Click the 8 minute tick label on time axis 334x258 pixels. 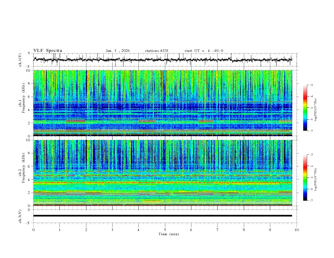tap(244, 230)
